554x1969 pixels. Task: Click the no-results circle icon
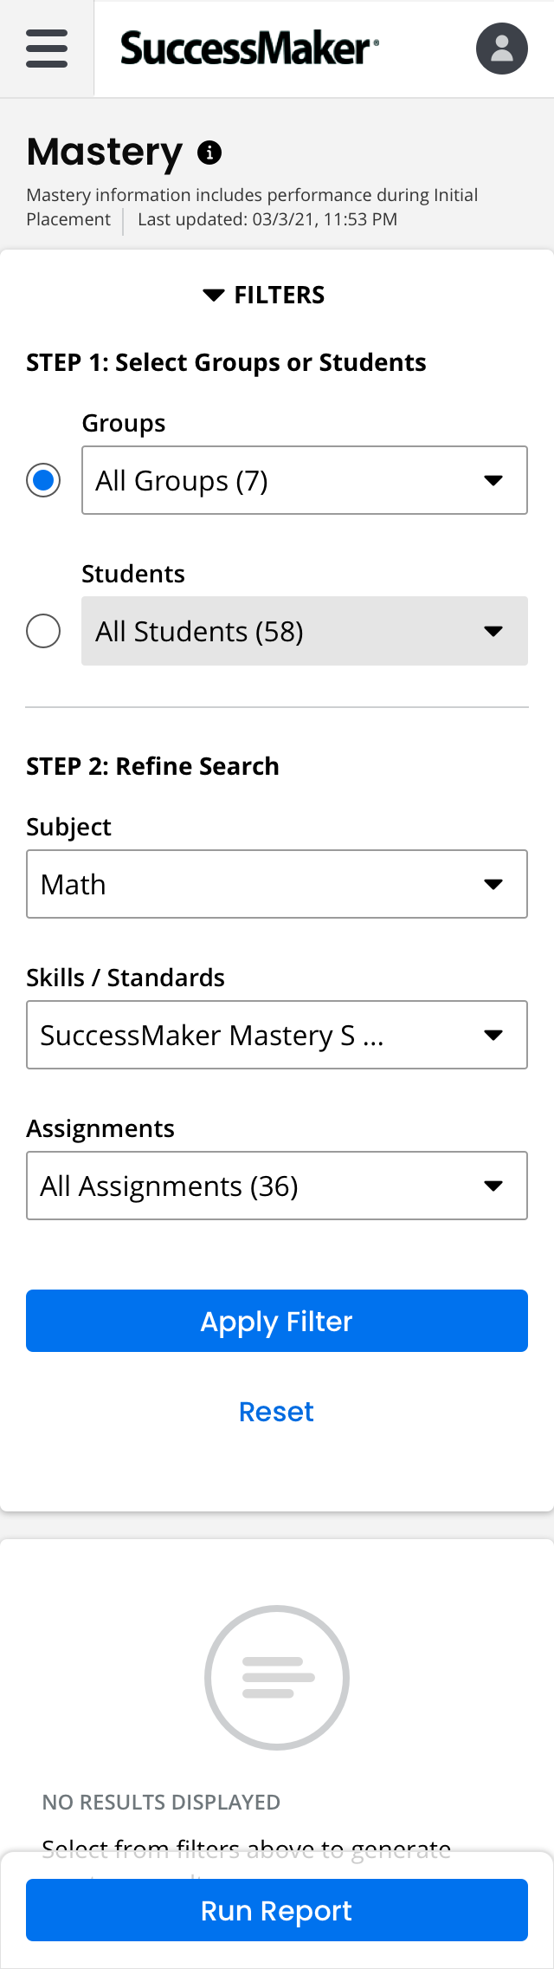(x=277, y=1677)
